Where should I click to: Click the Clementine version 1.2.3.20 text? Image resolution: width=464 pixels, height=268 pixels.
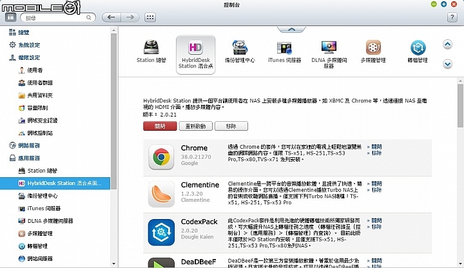click(192, 194)
